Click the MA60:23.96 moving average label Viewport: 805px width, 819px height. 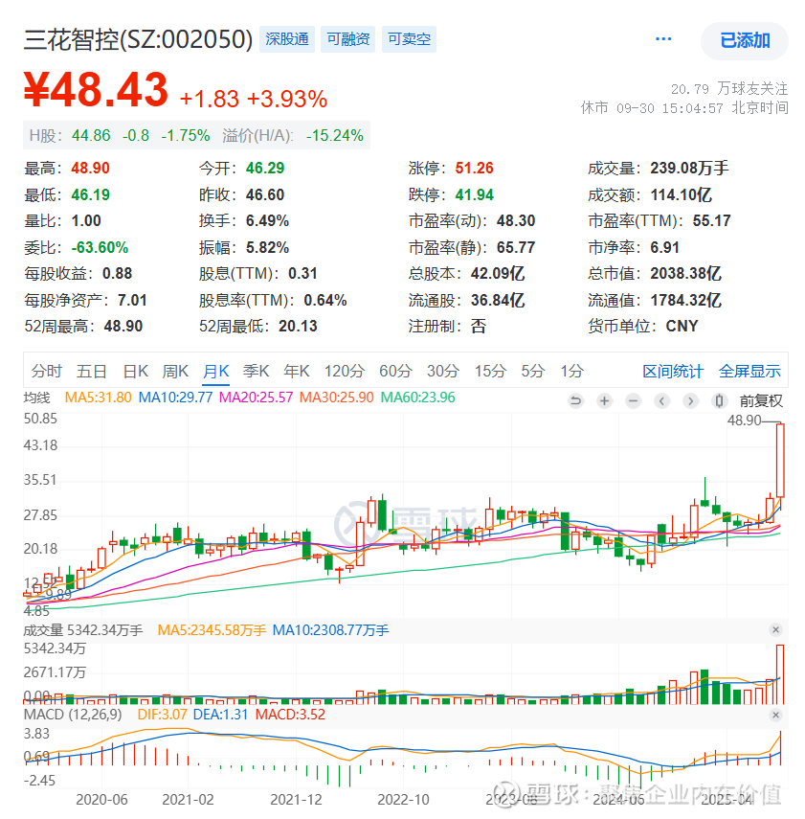tap(417, 398)
